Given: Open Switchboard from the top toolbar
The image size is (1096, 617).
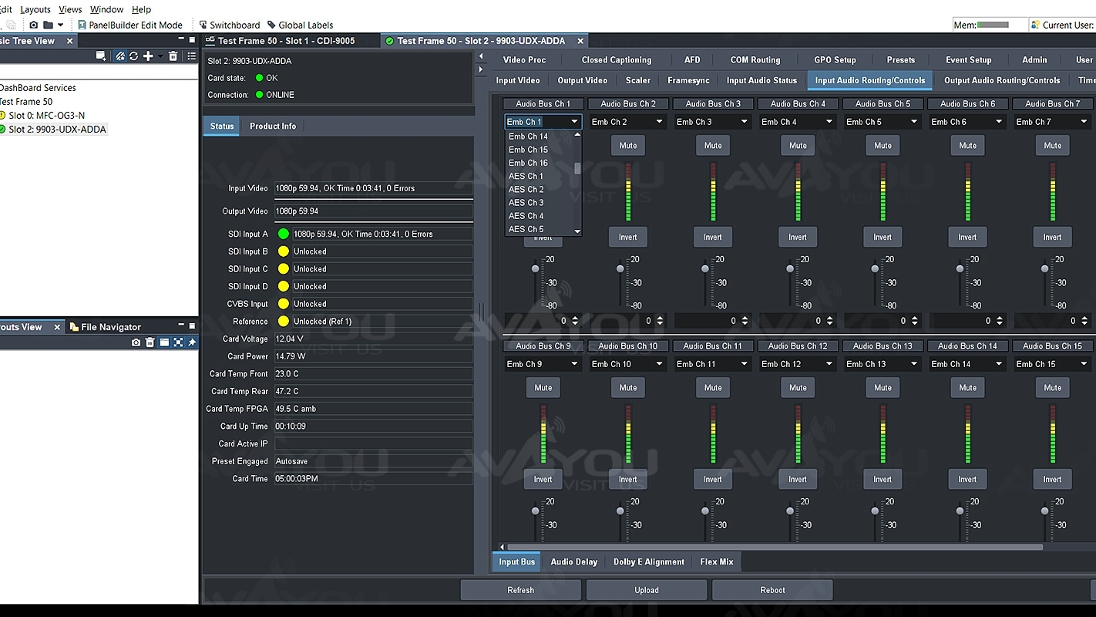Looking at the screenshot, I should point(229,25).
